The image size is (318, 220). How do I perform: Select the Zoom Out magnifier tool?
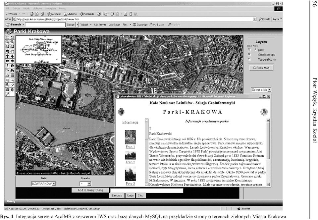tap(12, 42)
